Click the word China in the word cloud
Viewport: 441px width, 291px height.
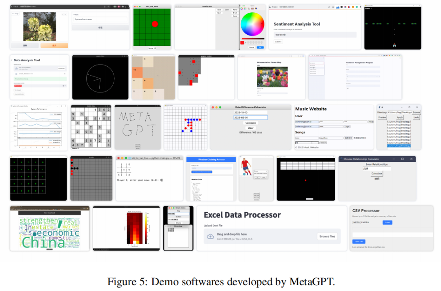pyautogui.click(x=43, y=243)
